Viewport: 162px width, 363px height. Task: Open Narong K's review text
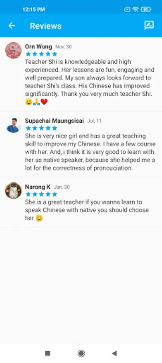coord(87,210)
